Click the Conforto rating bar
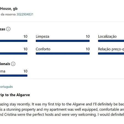 [63, 53]
